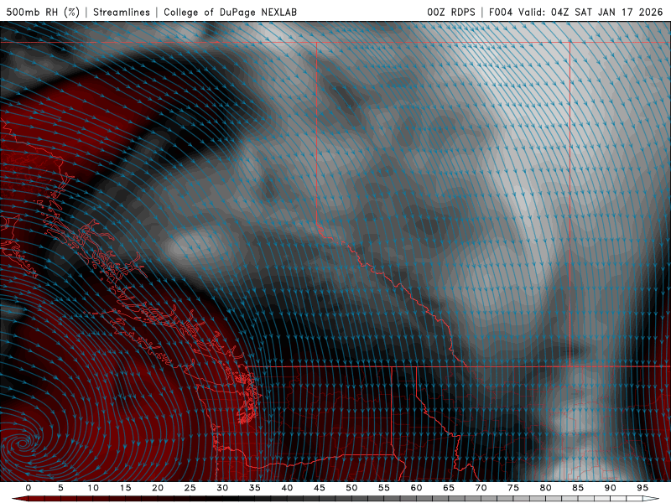Viewport: 671px width, 503px height.
Task: Click the colorbar label '15'
Action: pyautogui.click(x=125, y=488)
